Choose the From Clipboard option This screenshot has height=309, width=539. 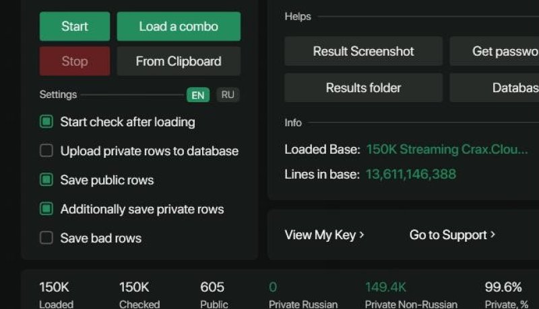(x=179, y=61)
